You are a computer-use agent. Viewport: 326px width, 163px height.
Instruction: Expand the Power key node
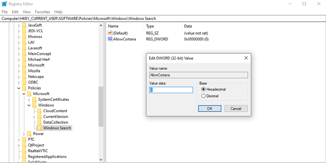(24, 134)
